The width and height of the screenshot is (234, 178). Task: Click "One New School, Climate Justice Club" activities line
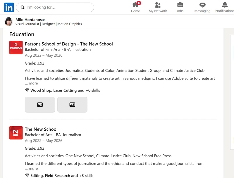tap(98, 156)
